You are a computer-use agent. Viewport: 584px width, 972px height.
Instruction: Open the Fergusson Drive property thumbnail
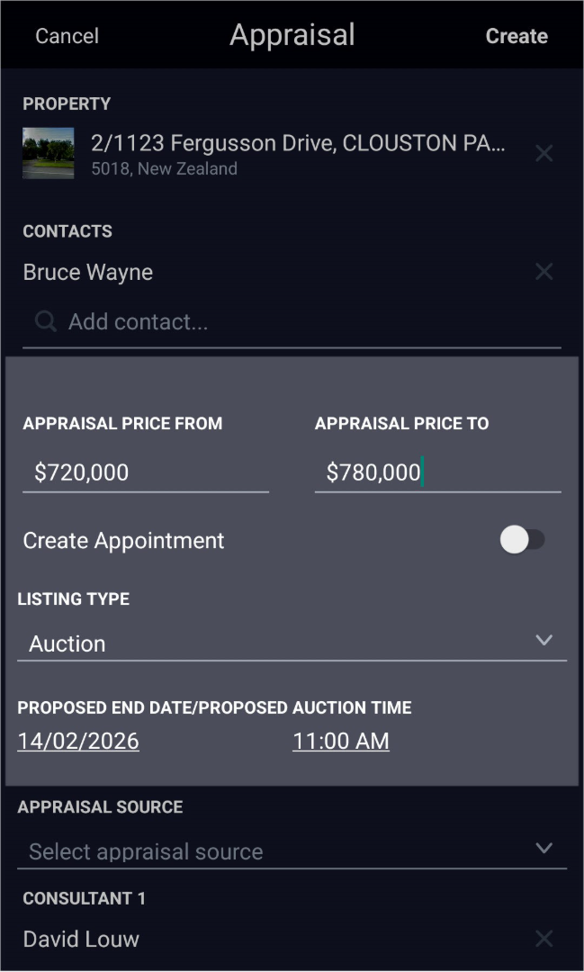[49, 153]
